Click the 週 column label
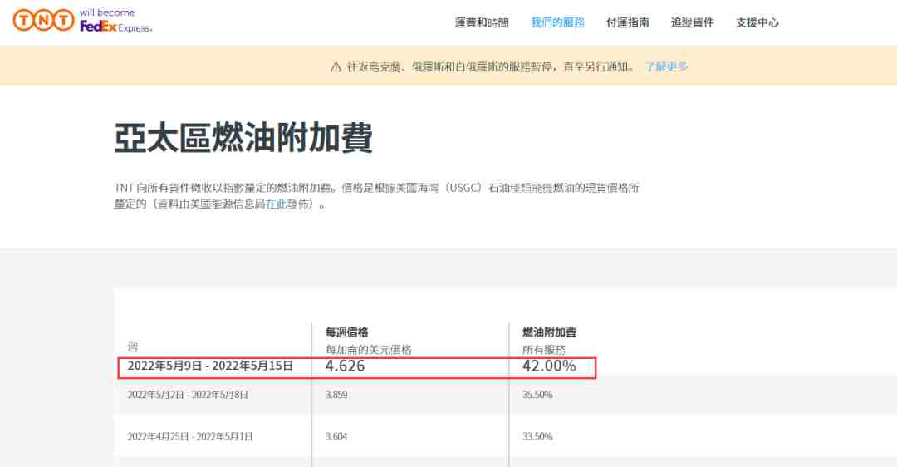 click(x=133, y=347)
